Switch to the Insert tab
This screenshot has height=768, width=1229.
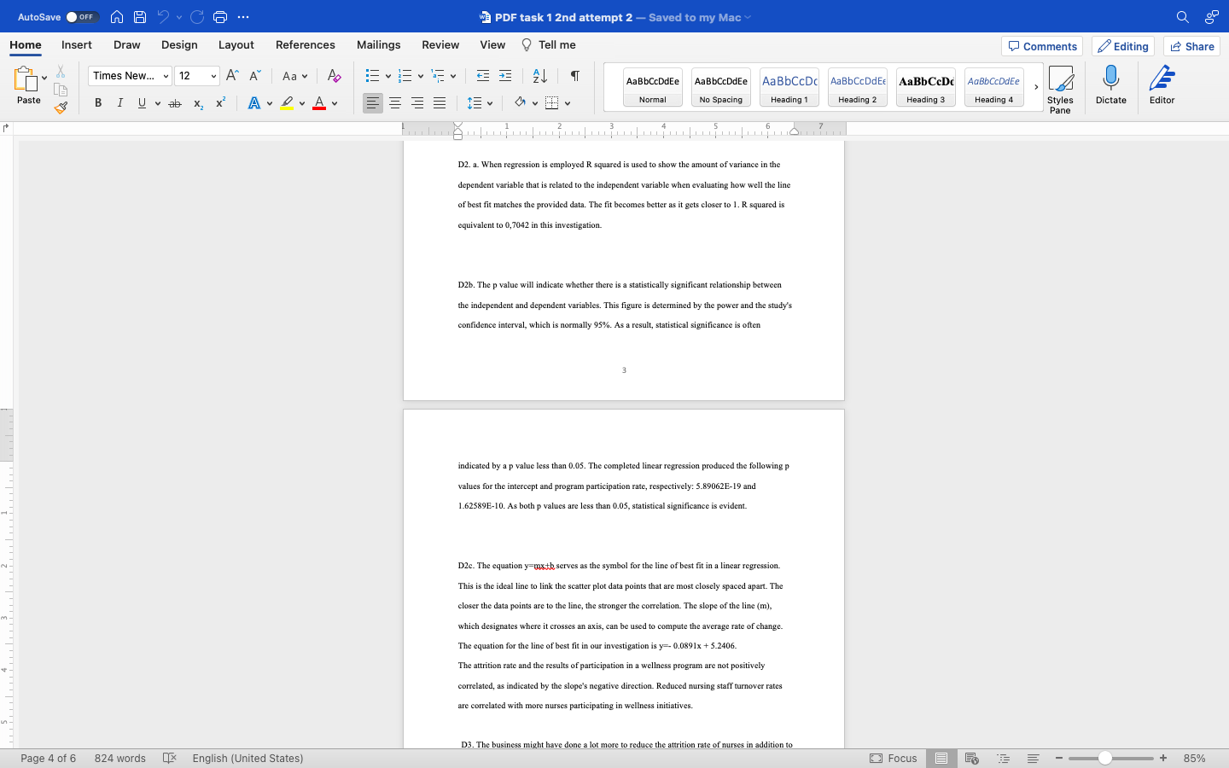coord(76,44)
